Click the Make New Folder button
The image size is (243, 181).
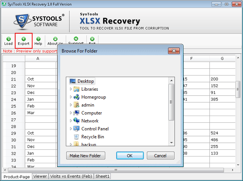pyautogui.click(x=86, y=156)
